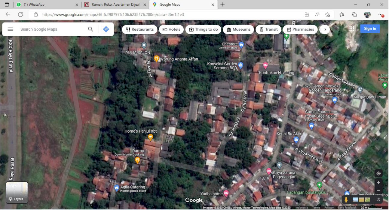389x210 pixels.
Task: Open the browser tab actions menu
Action: tap(7, 4)
